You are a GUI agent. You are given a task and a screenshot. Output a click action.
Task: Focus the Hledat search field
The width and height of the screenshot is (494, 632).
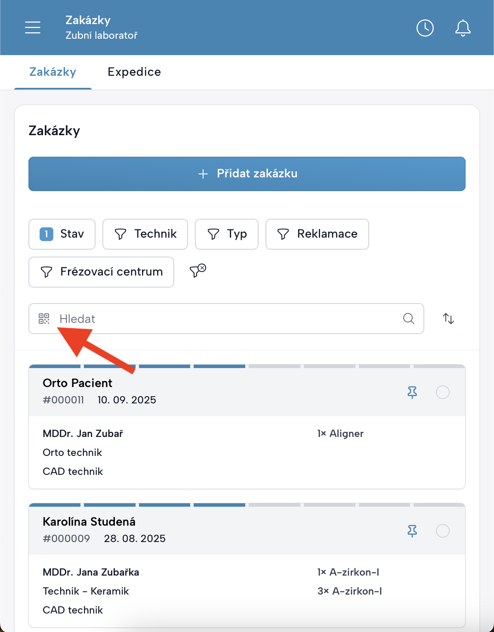point(224,319)
